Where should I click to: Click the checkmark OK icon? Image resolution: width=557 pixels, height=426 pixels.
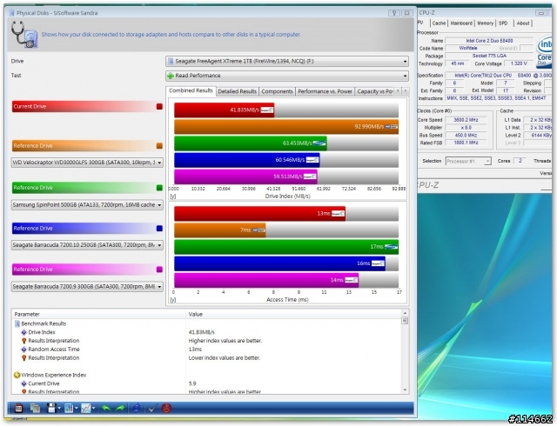(x=152, y=409)
